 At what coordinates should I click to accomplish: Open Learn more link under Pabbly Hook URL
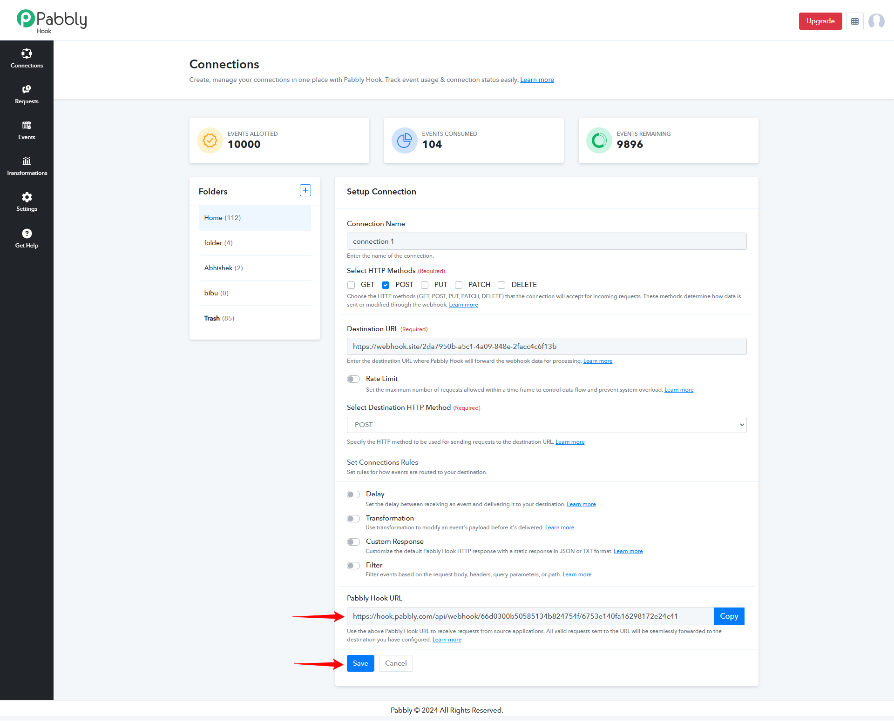coord(447,640)
